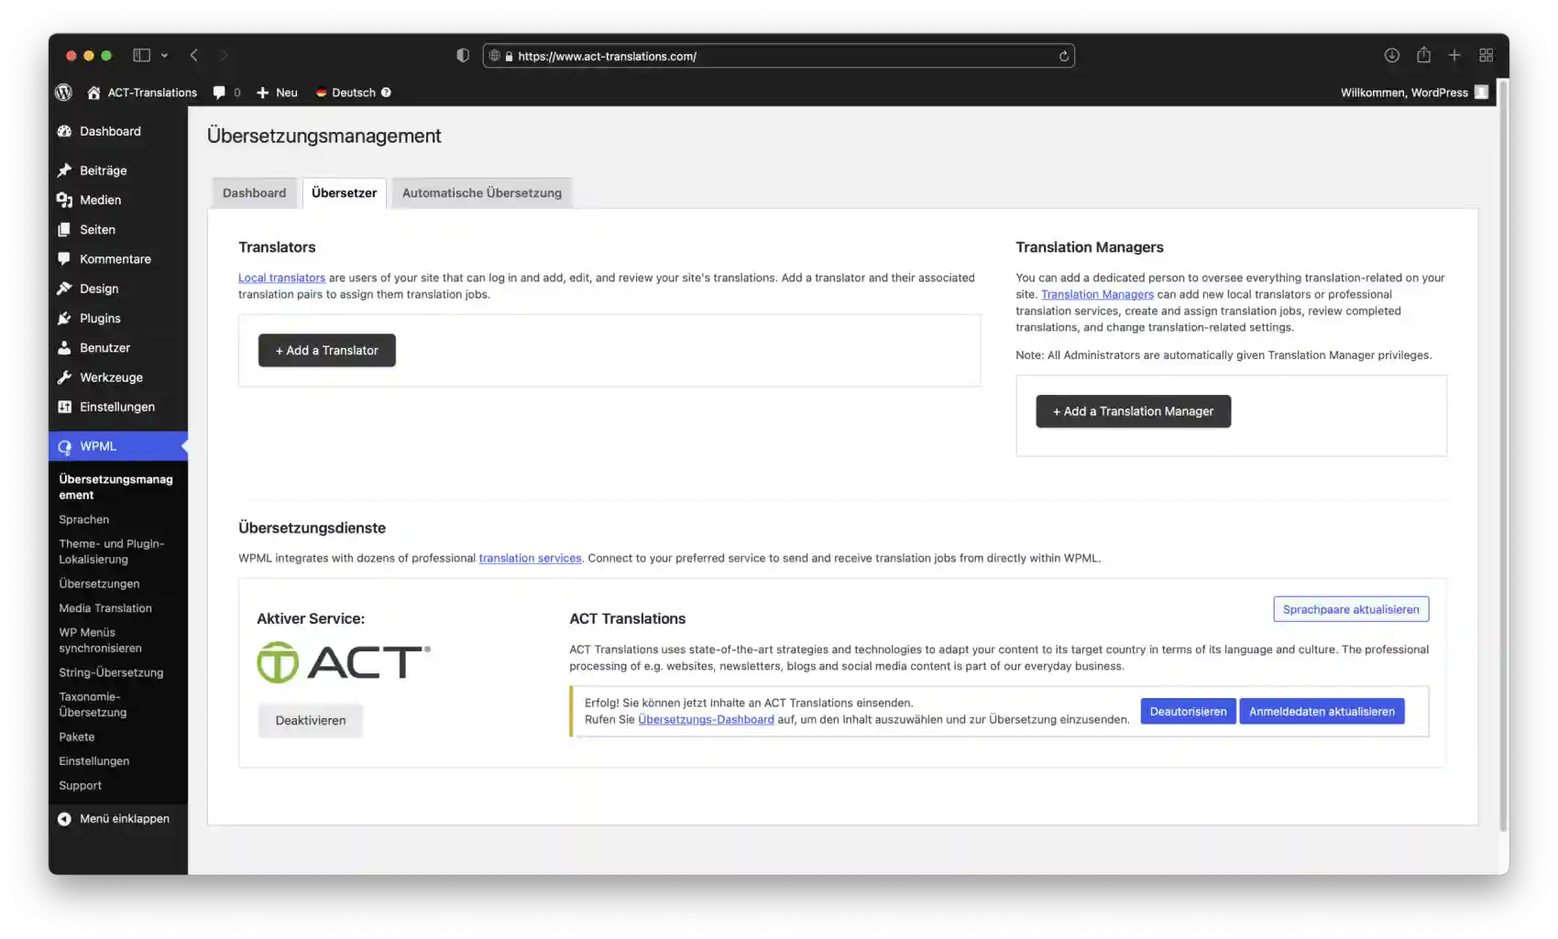Image resolution: width=1558 pixels, height=939 pixels.
Task: Click the Seiten pages icon
Action: [x=64, y=230]
